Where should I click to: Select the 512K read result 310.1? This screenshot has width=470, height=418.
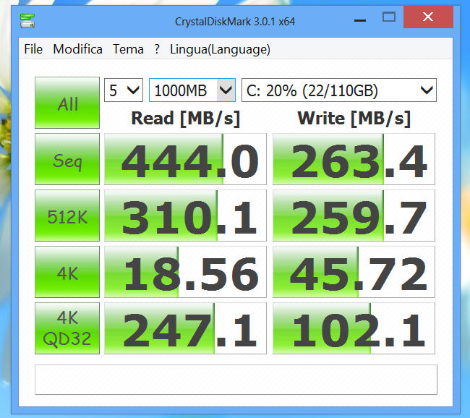185,216
